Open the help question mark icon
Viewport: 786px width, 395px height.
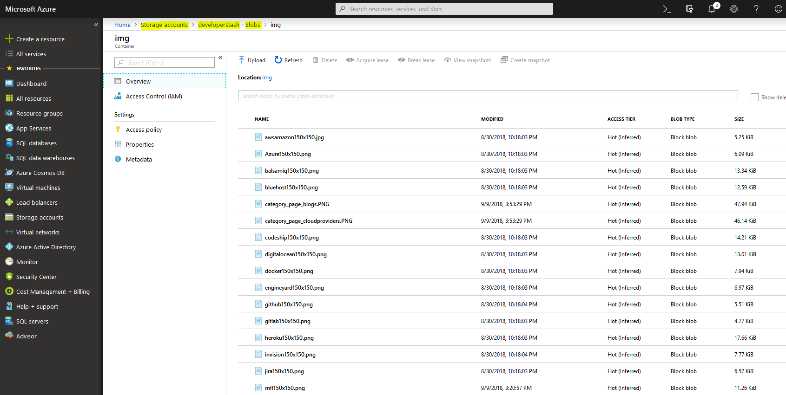pos(756,9)
